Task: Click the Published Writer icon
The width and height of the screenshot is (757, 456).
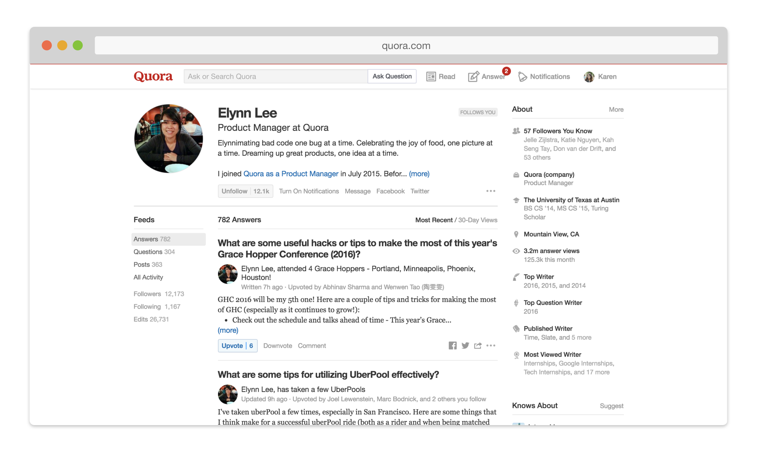Action: (516, 329)
